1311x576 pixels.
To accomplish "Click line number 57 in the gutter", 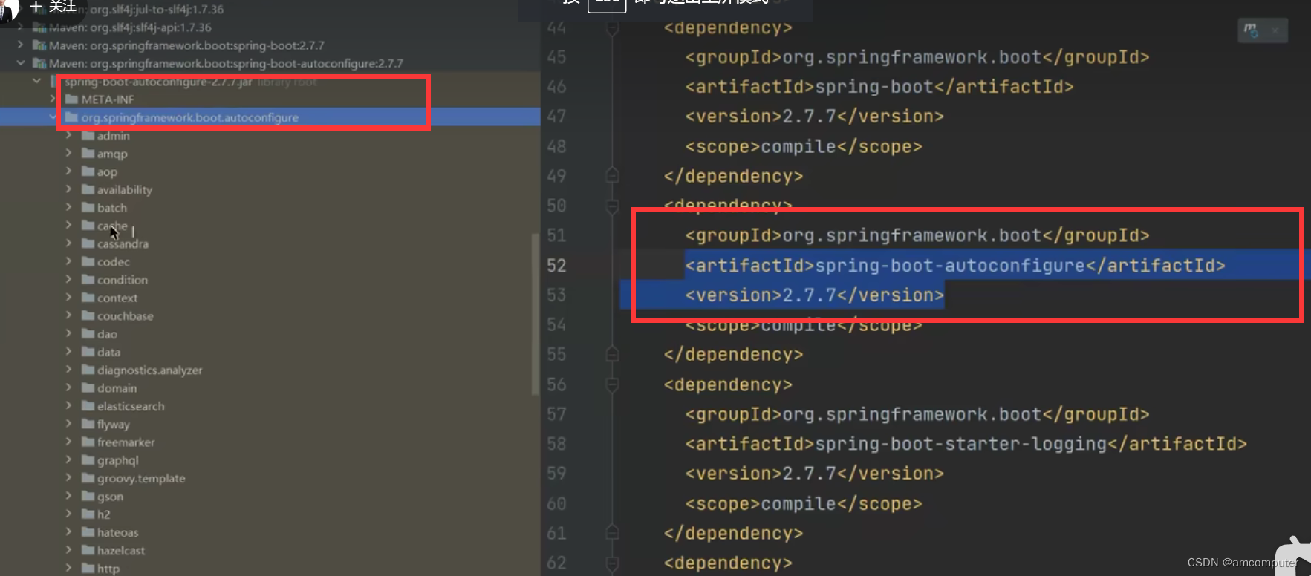I will (556, 414).
